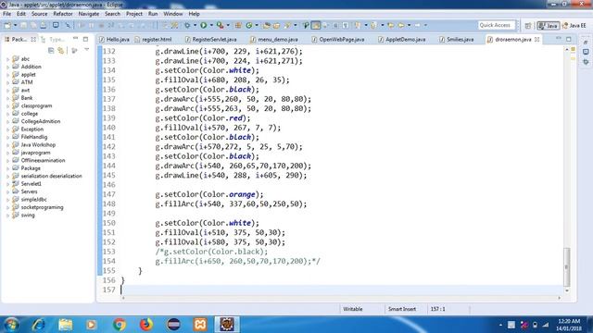Viewport: 593px width, 333px height.
Task: Open the New Java Class dropdown arrow
Action: tap(257, 25)
